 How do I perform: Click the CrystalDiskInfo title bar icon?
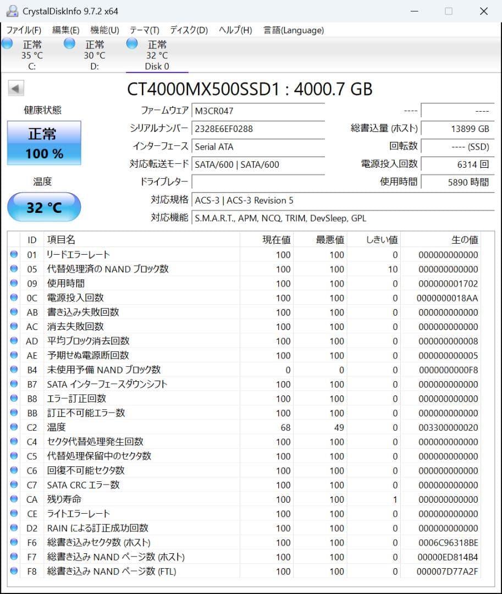pos(12,10)
